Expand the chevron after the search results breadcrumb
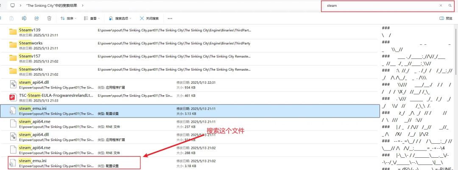 click(82, 5)
